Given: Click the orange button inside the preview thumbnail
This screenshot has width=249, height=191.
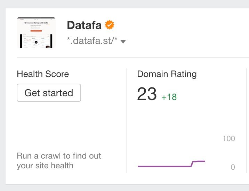Looking at the screenshot, I should pyautogui.click(x=36, y=30).
